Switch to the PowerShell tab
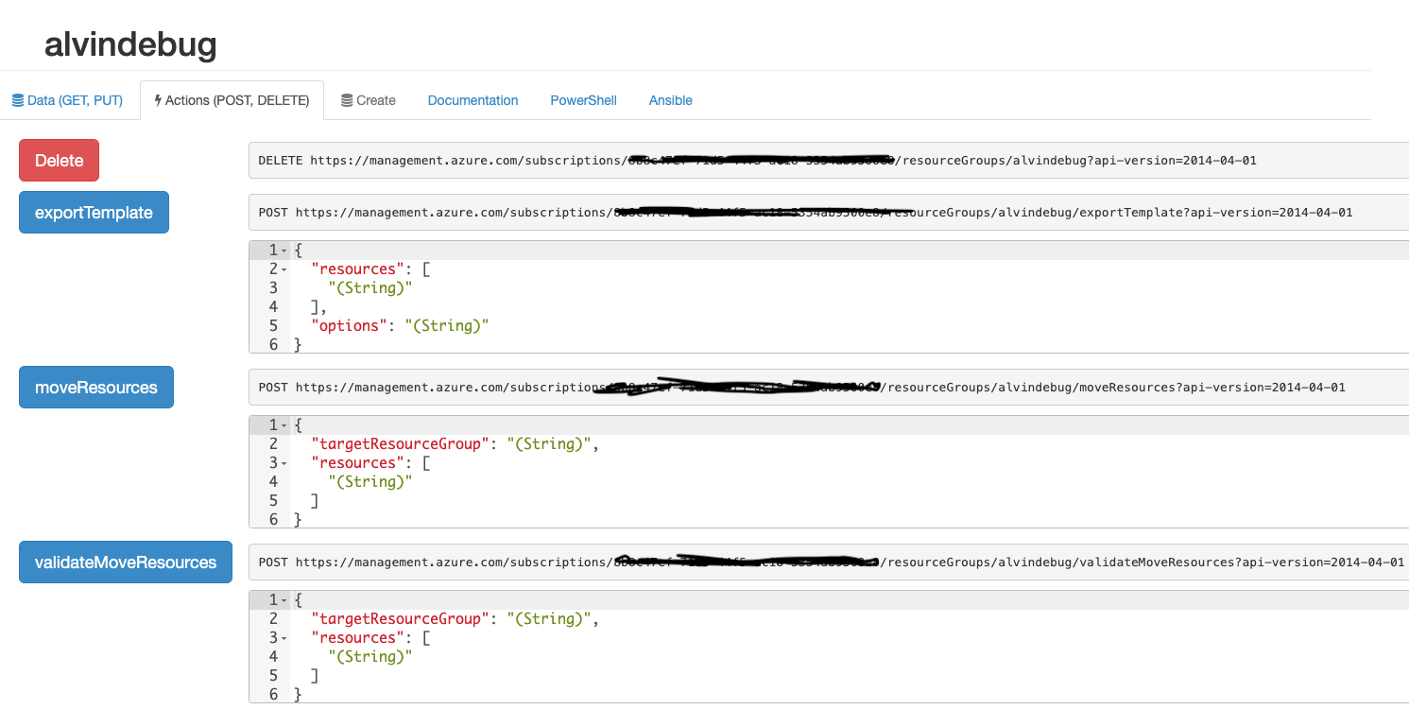Viewport: 1409px width, 727px height. [x=583, y=99]
